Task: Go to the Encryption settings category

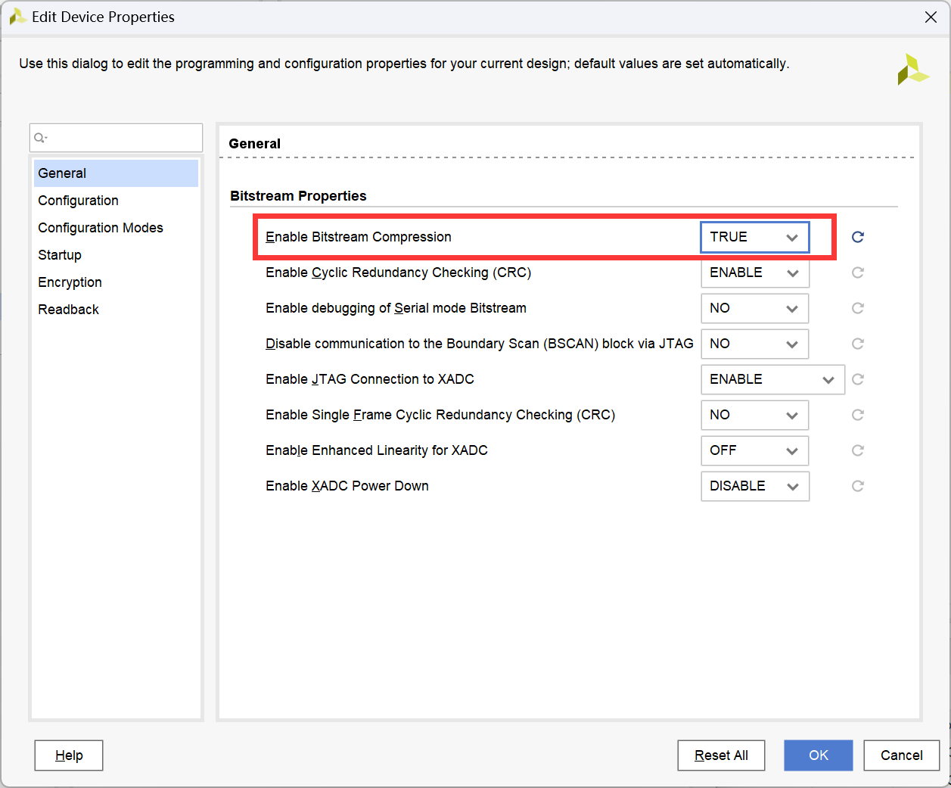Action: tap(70, 282)
